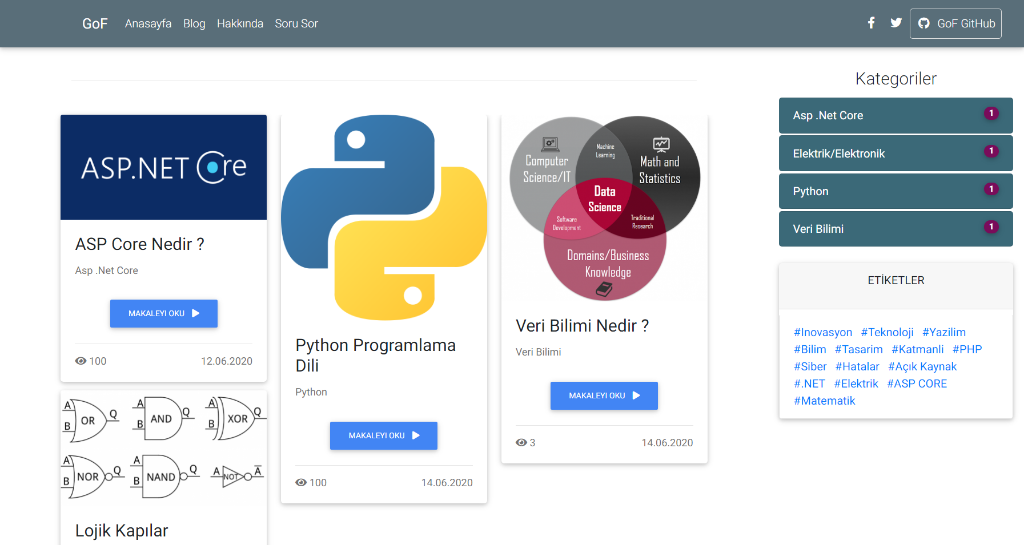Click the count badge on Veri Bilimi category
Screen dimensions: 1024x545
point(991,227)
